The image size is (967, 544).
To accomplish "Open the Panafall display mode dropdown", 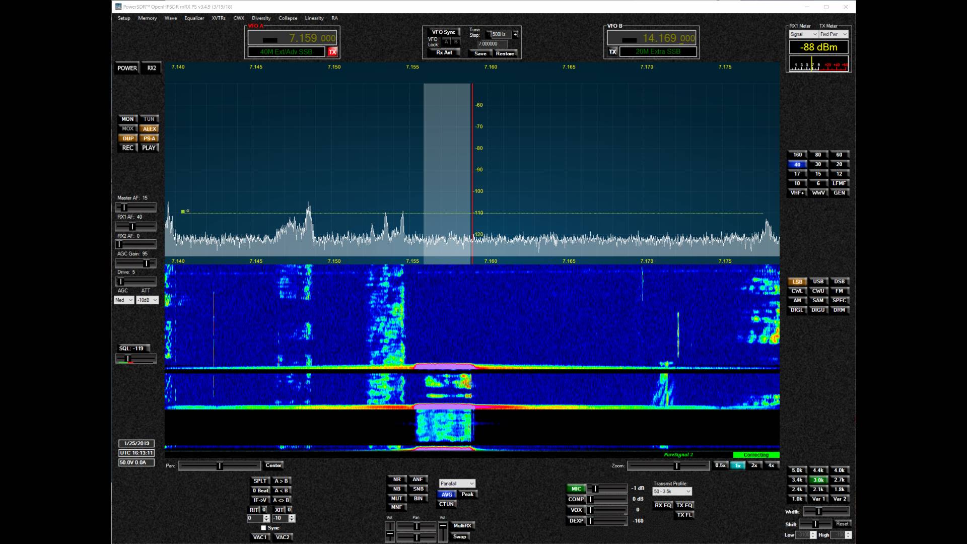I will coord(457,484).
